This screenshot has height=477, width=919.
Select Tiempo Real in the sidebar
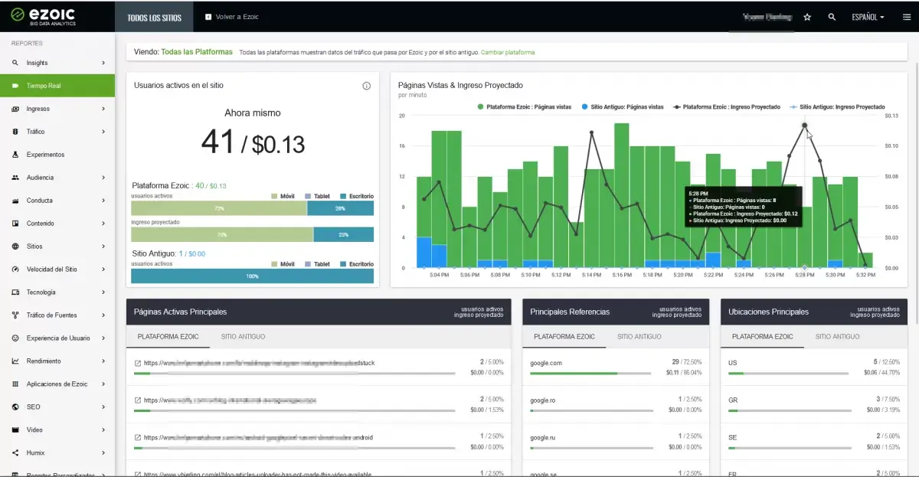coord(57,86)
